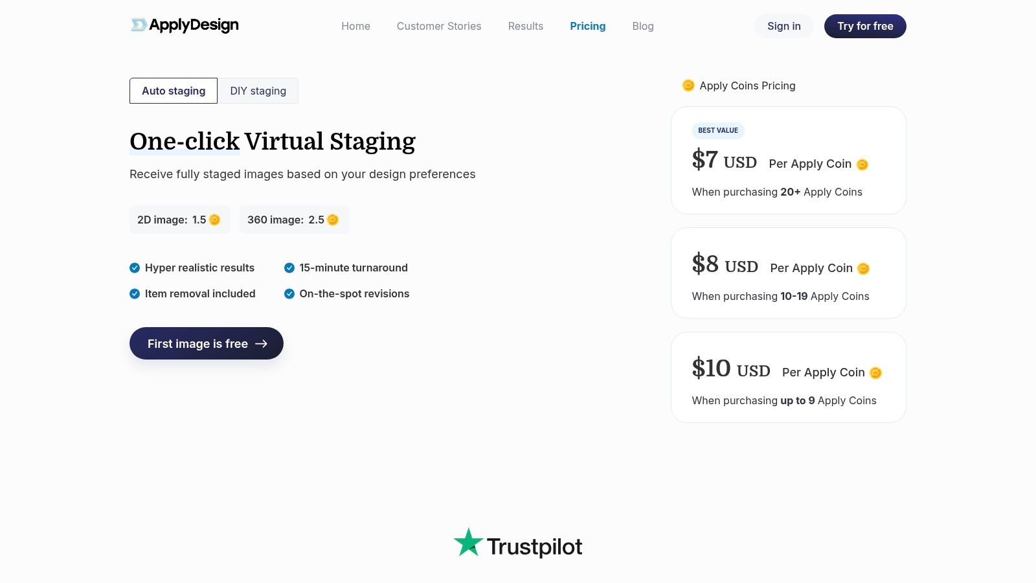The image size is (1036, 583).
Task: Open the Customer Stories nav link
Action: [439, 27]
